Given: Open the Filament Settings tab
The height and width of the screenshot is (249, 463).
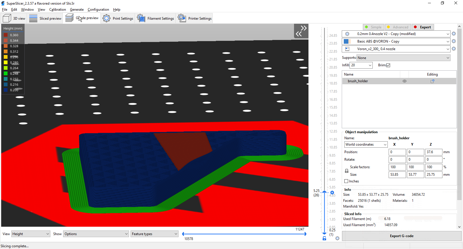Looking at the screenshot, I should 155,18.
